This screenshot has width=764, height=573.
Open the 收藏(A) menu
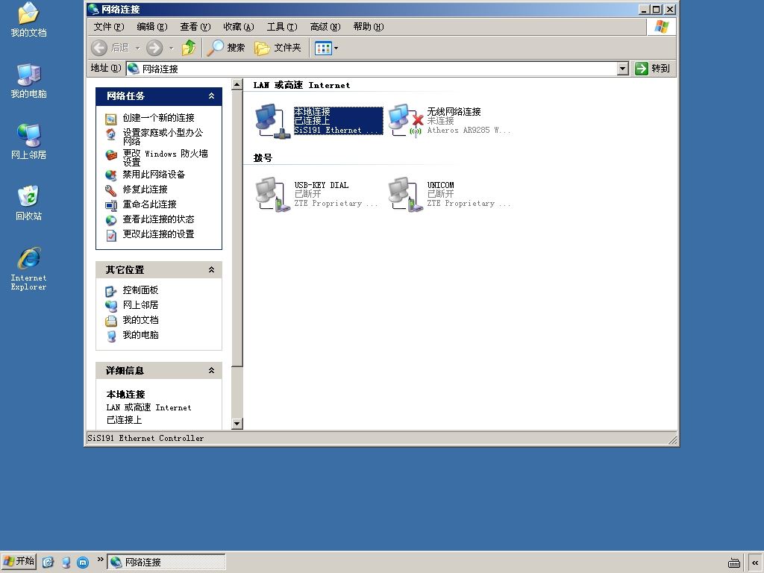click(239, 27)
